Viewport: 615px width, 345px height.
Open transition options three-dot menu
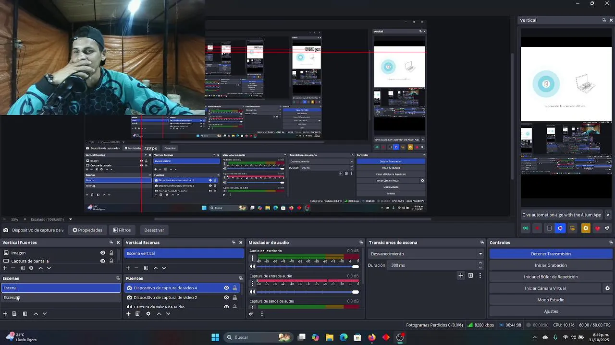click(480, 276)
